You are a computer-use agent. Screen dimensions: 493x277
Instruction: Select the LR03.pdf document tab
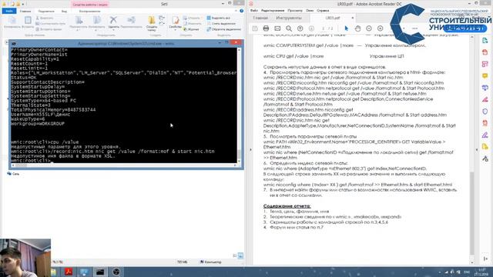click(333, 18)
